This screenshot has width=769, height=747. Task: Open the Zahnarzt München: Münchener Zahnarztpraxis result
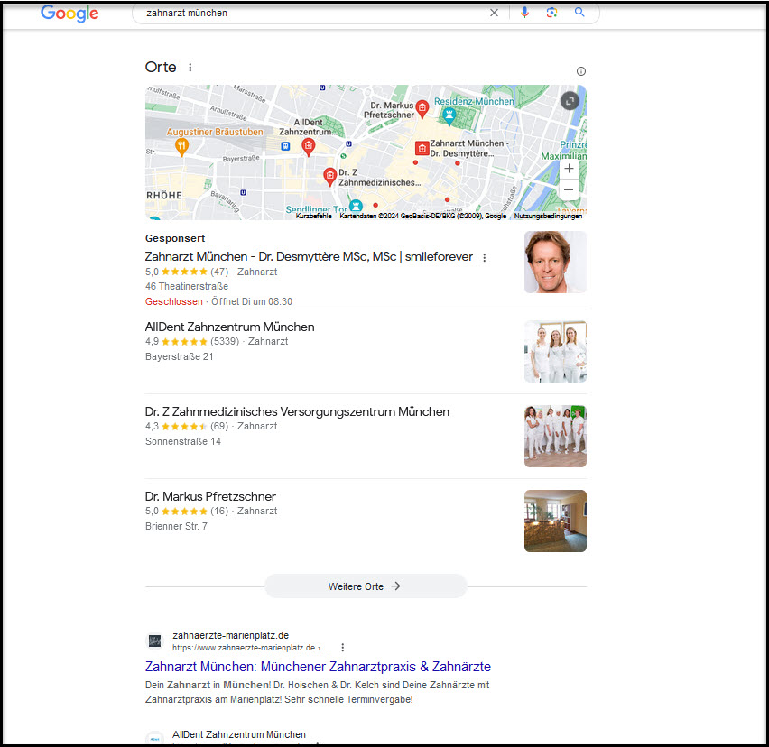[x=318, y=667]
